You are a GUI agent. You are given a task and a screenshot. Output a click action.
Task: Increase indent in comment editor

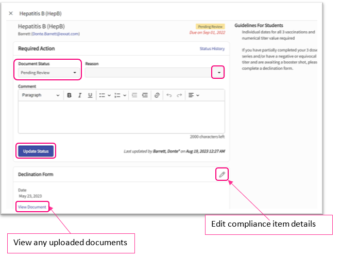coord(145,95)
